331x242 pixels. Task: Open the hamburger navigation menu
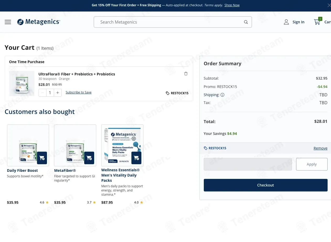tap(8, 22)
